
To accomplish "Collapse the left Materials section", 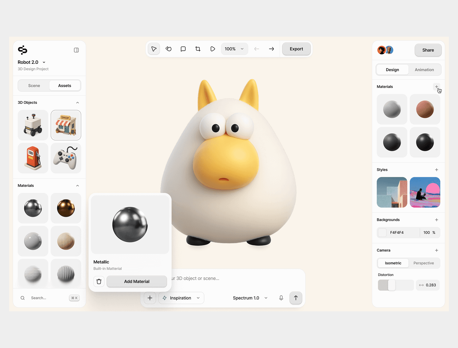I will (78, 186).
